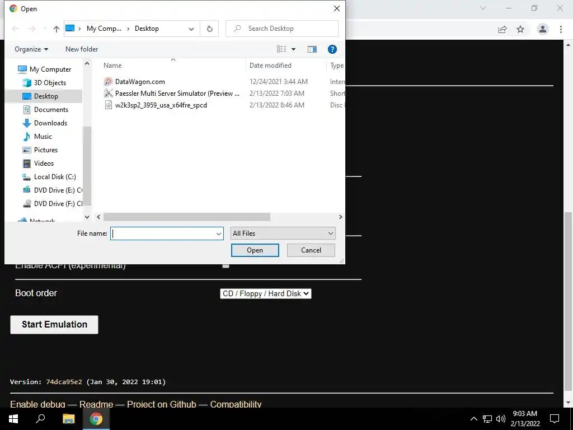Open the Organize menu

(x=31, y=49)
